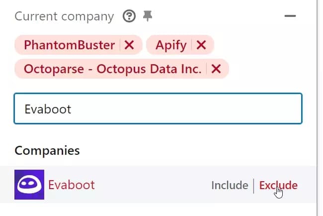Remove the Octoparse - Octopus Data Inc. chip
323x216 pixels.
(x=216, y=69)
